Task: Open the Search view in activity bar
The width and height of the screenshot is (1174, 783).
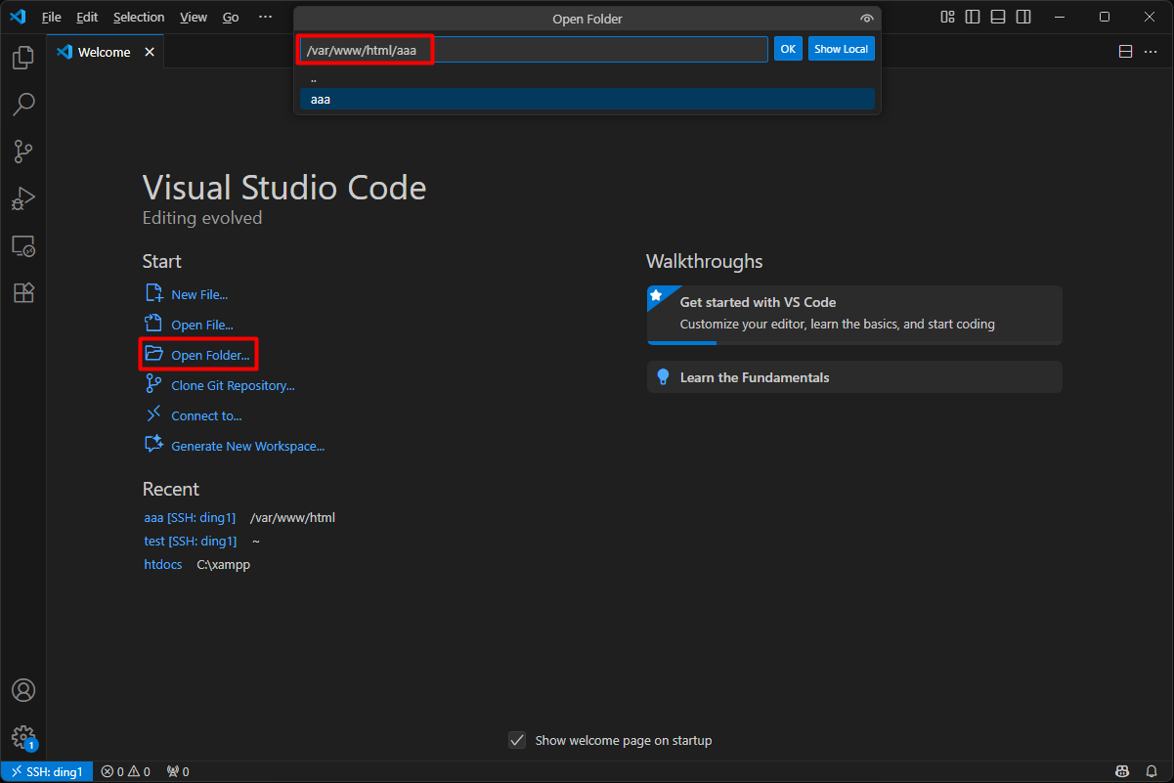Action: click(23, 104)
